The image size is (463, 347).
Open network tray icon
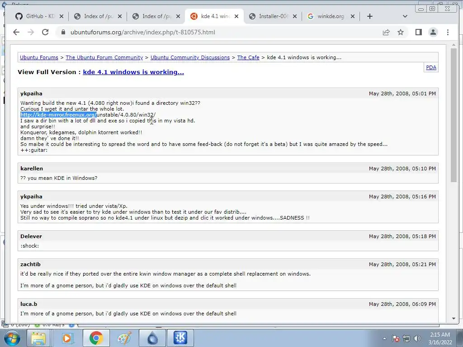[406, 338]
